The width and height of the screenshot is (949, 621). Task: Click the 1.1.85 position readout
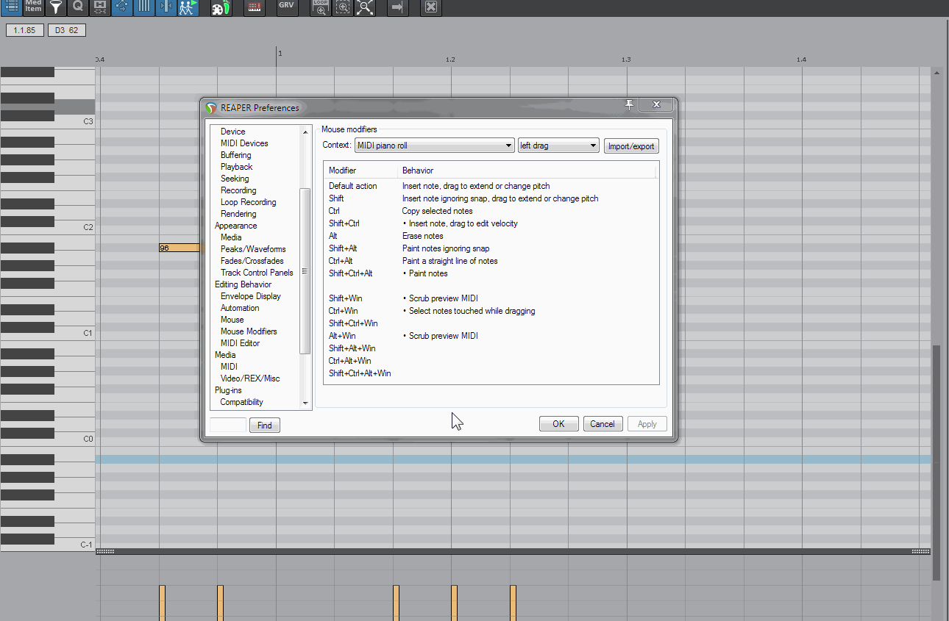25,30
